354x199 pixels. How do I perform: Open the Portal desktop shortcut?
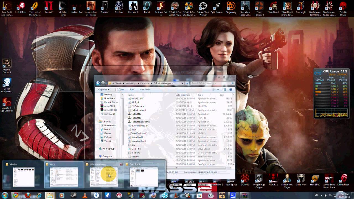point(147,7)
